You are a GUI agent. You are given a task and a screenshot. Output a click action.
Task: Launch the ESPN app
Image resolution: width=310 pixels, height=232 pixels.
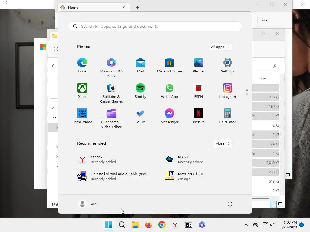[x=199, y=91]
